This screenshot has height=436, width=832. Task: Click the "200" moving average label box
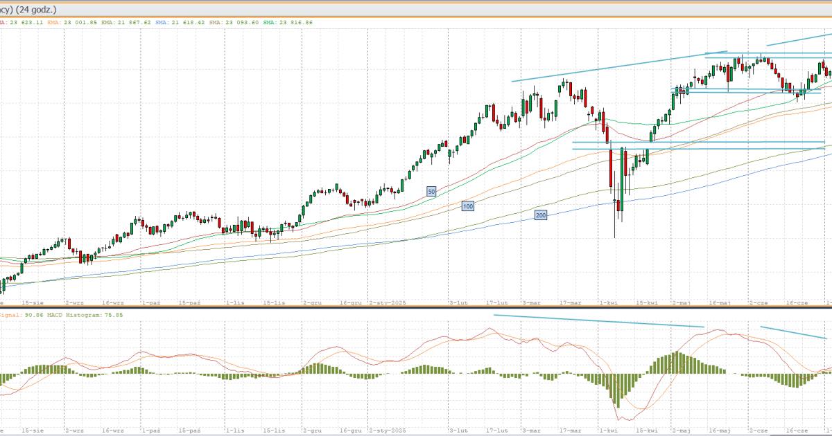click(x=541, y=216)
